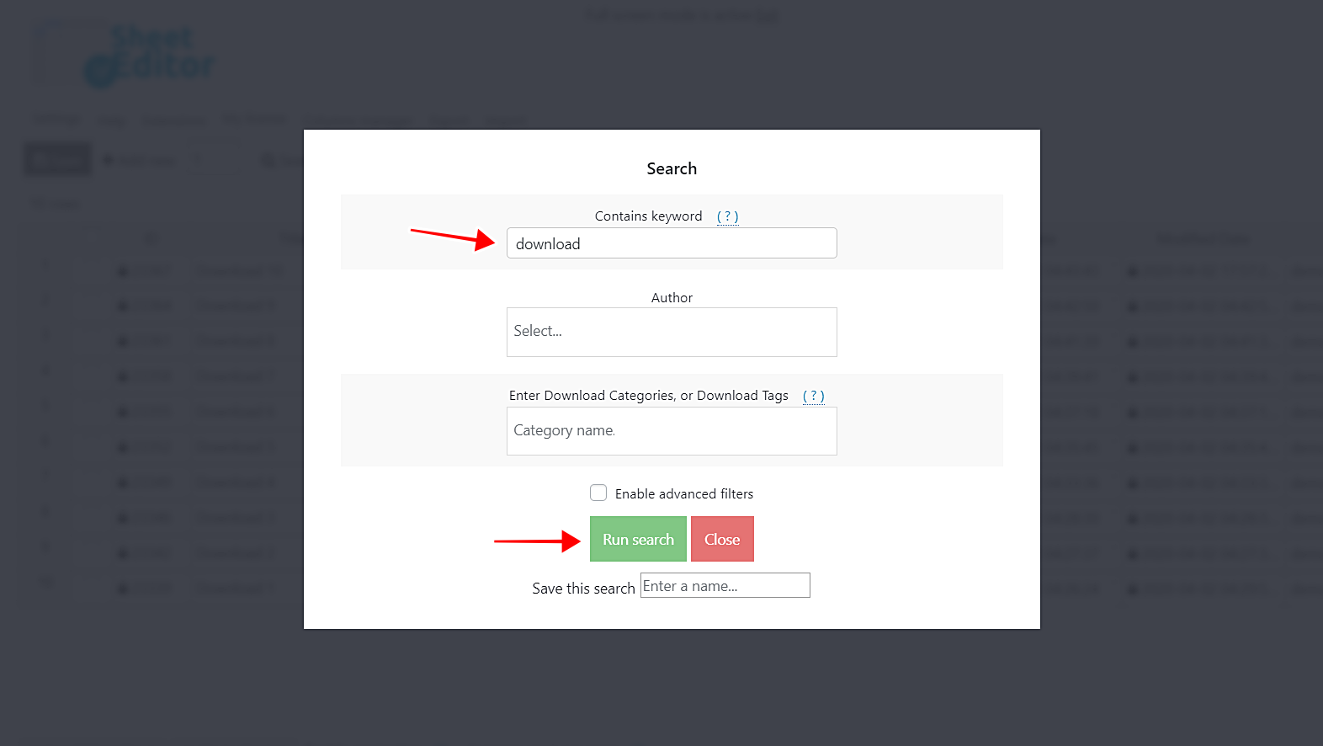Viewport: 1323px width, 746px height.
Task: Click the search magnifier icon in the toolbar
Action: click(268, 160)
